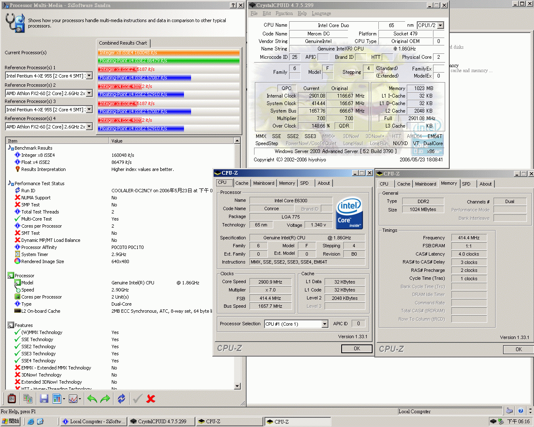Click the help question mark in Sandra title bar
This screenshot has height=427, width=534.
(233, 5)
